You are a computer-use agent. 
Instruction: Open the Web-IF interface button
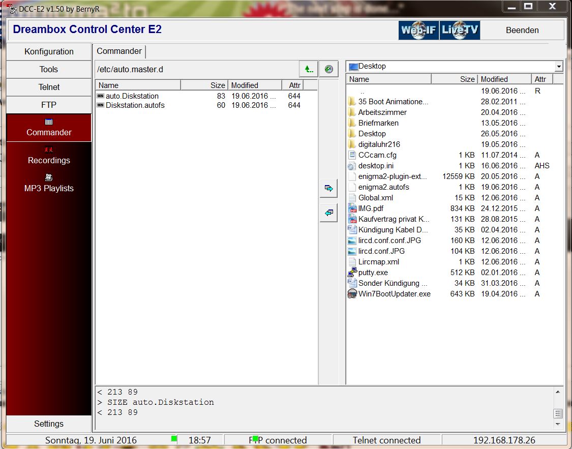point(418,30)
